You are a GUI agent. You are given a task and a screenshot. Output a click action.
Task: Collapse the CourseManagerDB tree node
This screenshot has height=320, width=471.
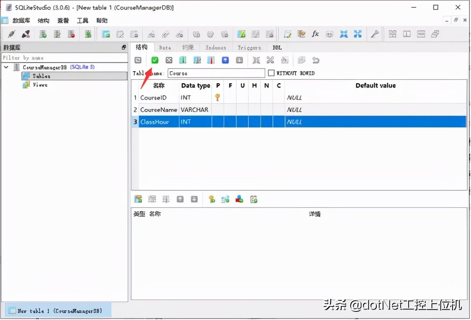click(6, 67)
